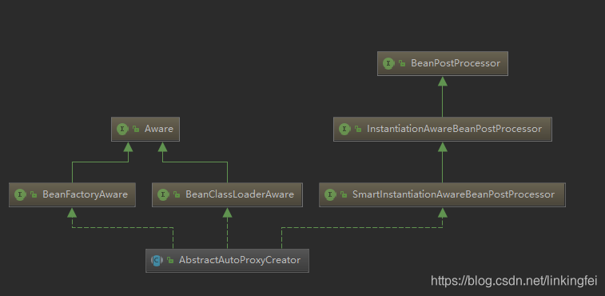Click the interface icon on BeanFactoryAware

coord(20,194)
